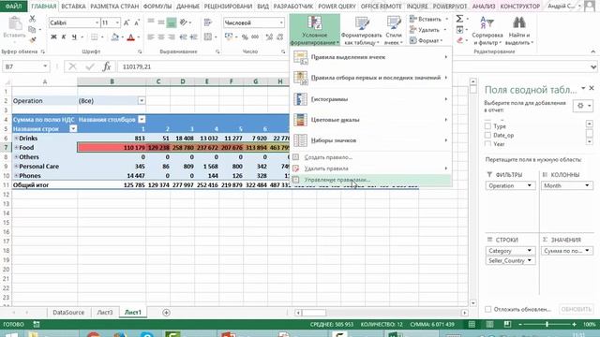Open Наборы значков submenu
Image resolution: width=600 pixels, height=337 pixels.
pos(370,140)
